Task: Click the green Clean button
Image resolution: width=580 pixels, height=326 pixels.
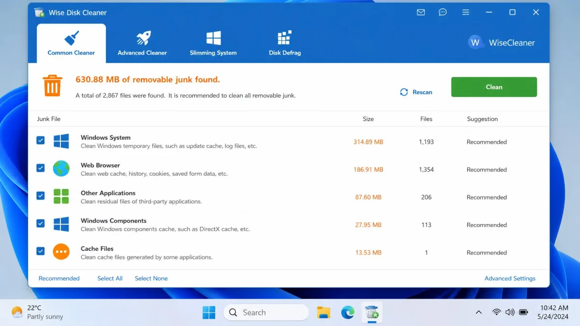Action: (x=494, y=87)
